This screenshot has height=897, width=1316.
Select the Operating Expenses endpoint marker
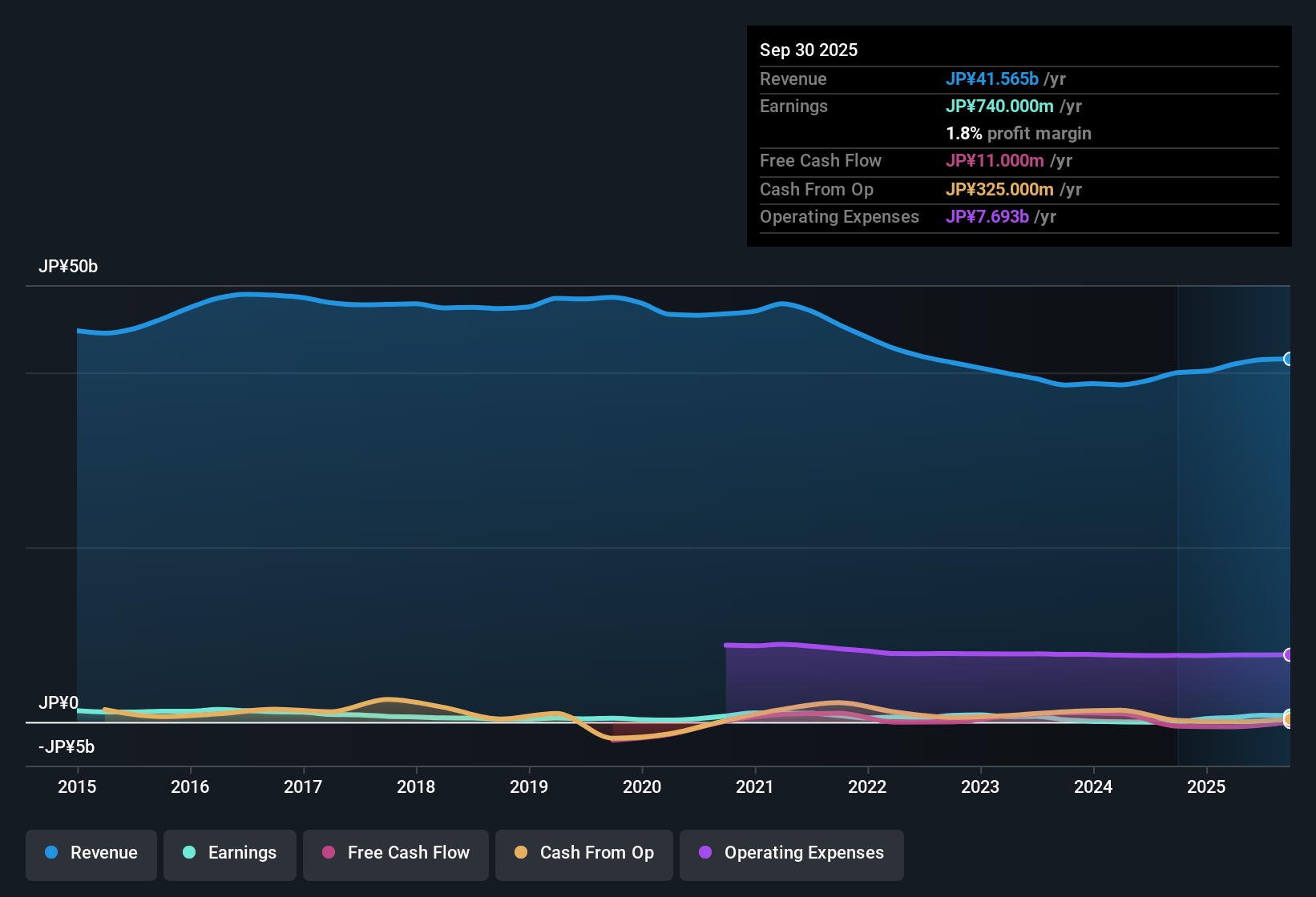[x=1288, y=654]
